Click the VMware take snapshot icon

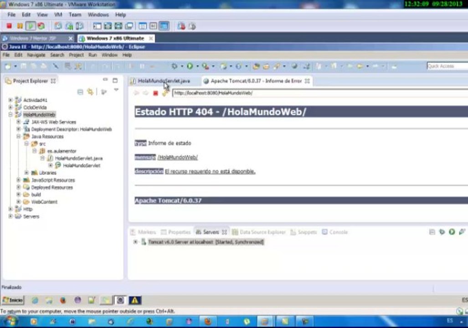[58, 26]
